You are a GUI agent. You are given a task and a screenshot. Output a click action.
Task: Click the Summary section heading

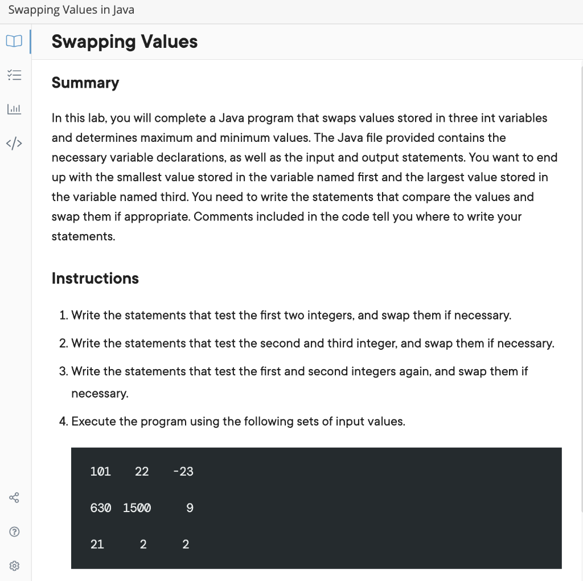85,83
